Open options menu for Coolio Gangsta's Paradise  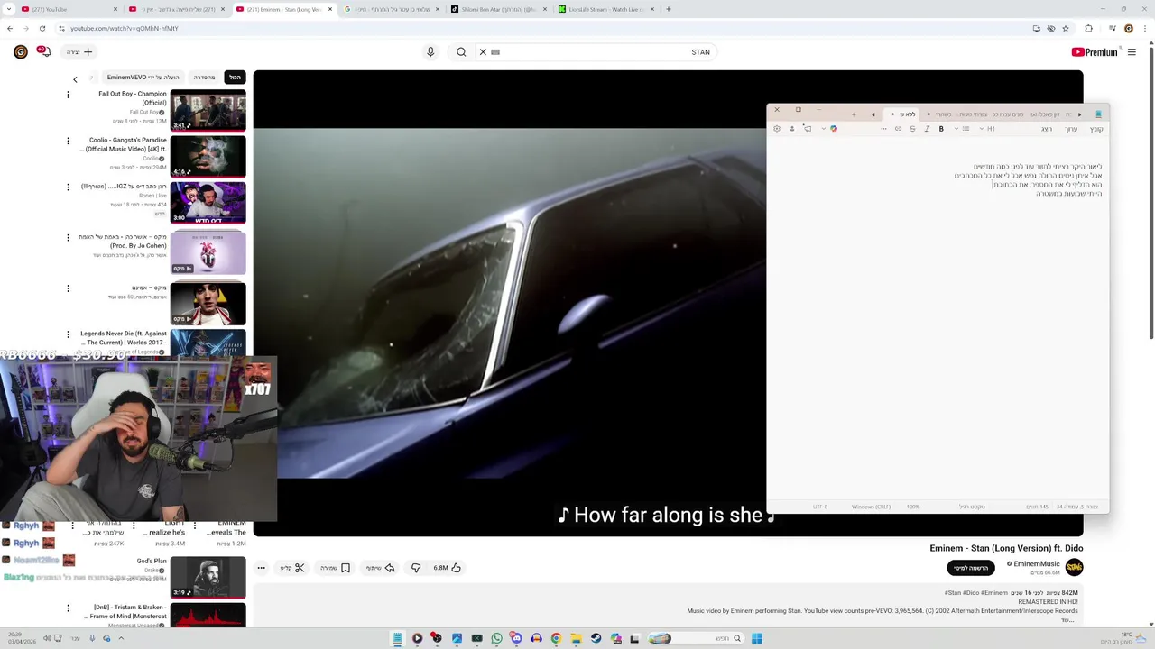pyautogui.click(x=68, y=141)
